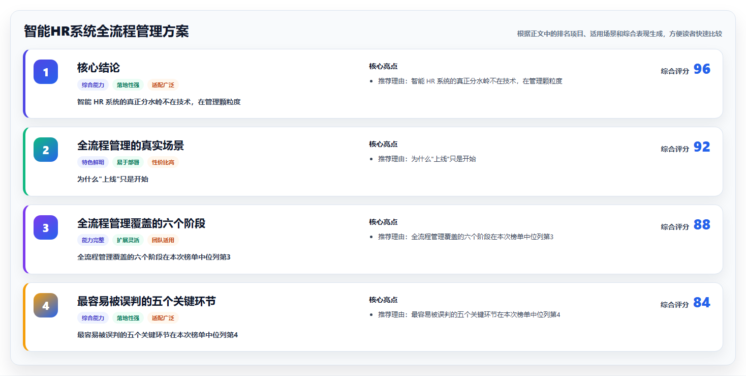
Task: Open the 最容易被误判的五个关键环节 card title
Action: (x=146, y=301)
